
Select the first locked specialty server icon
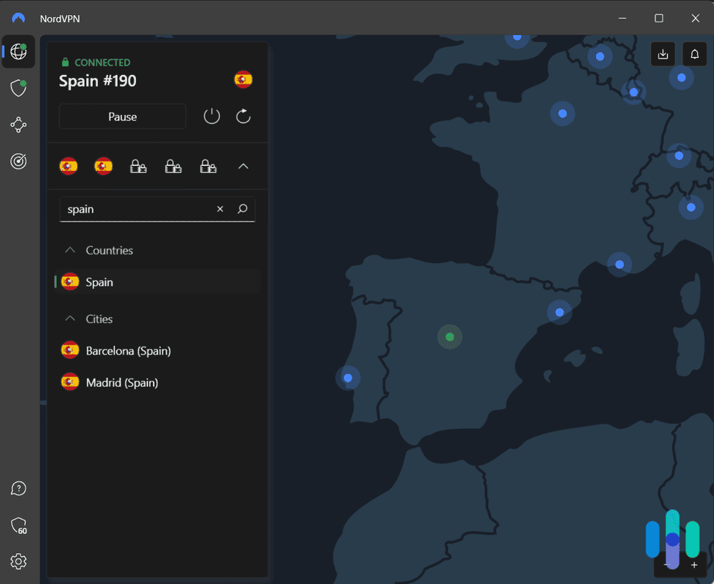pos(138,166)
